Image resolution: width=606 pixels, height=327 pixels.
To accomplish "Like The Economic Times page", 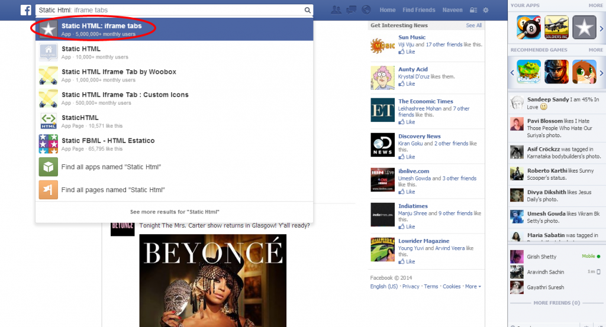I will point(407,122).
